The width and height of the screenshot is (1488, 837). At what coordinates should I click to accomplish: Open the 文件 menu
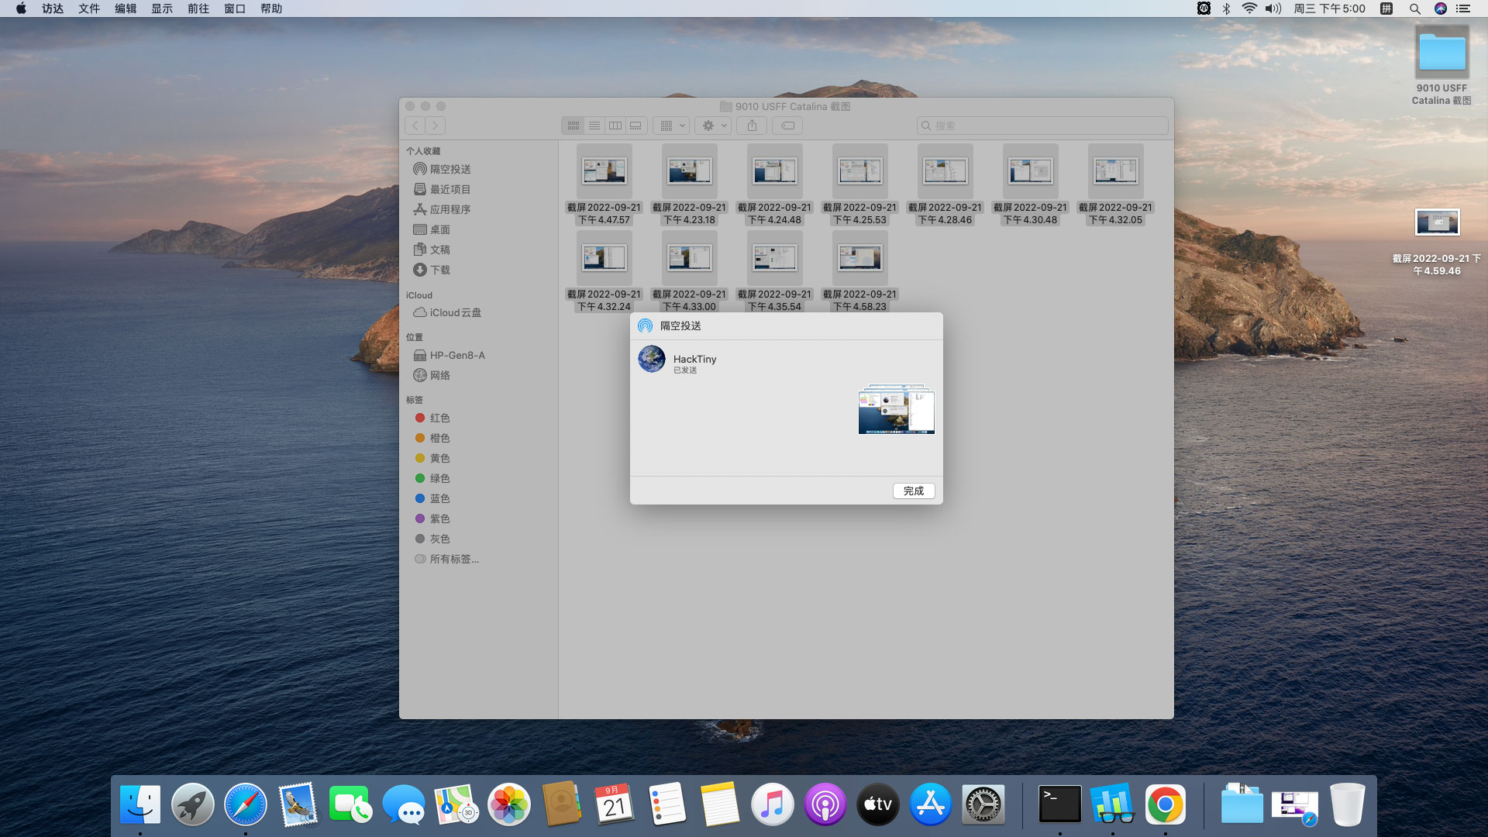[x=89, y=9]
